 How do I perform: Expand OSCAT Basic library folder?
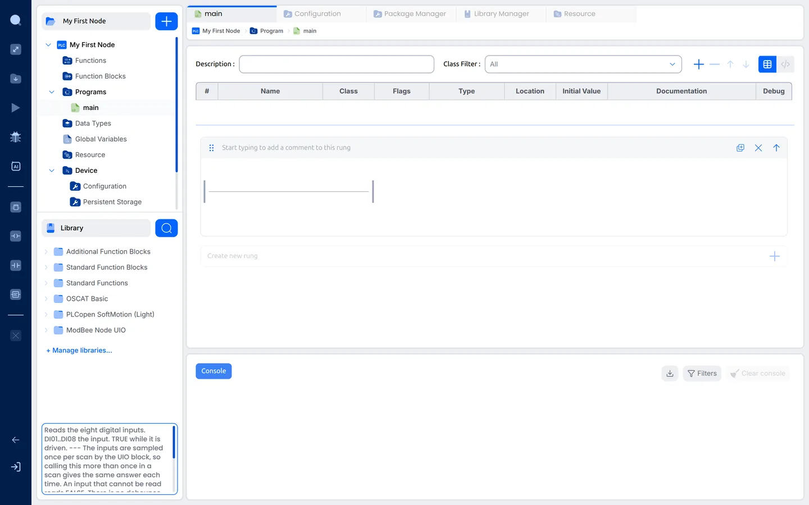[46, 299]
